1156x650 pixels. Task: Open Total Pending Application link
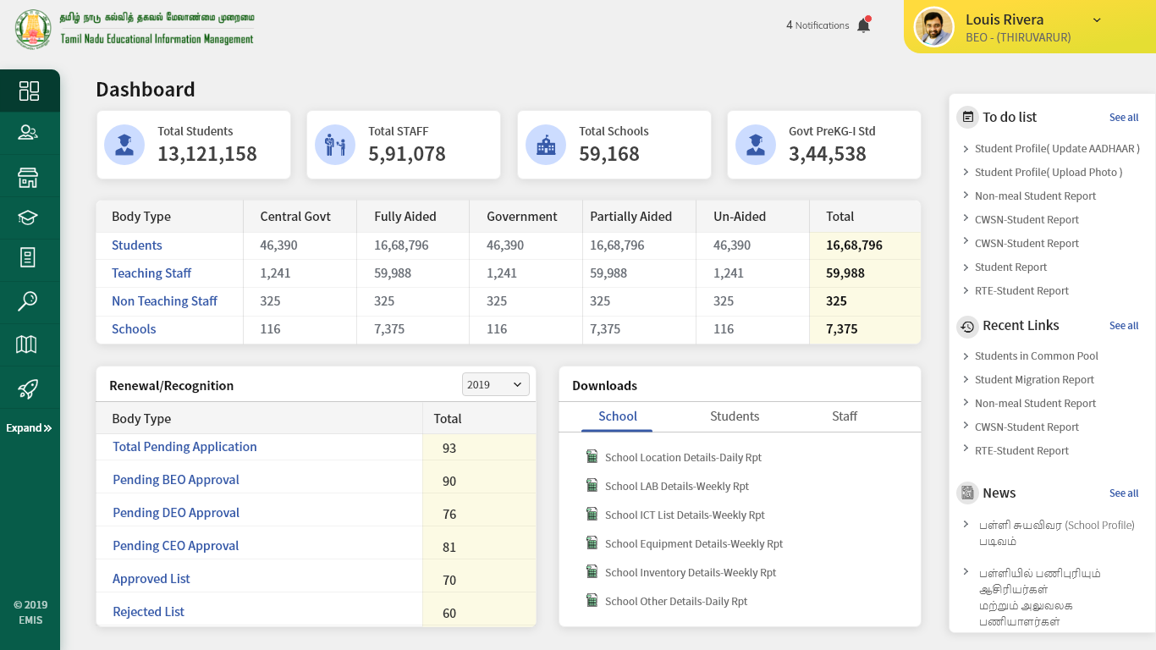[184, 447]
